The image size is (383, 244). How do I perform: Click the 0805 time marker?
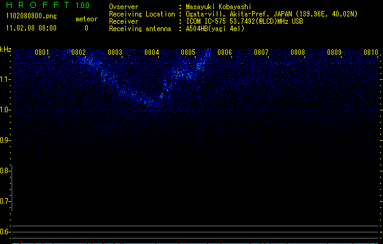(188, 52)
